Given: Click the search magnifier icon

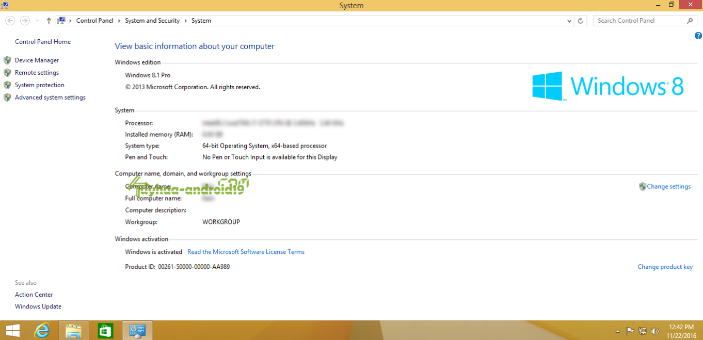Looking at the screenshot, I should tap(690, 21).
